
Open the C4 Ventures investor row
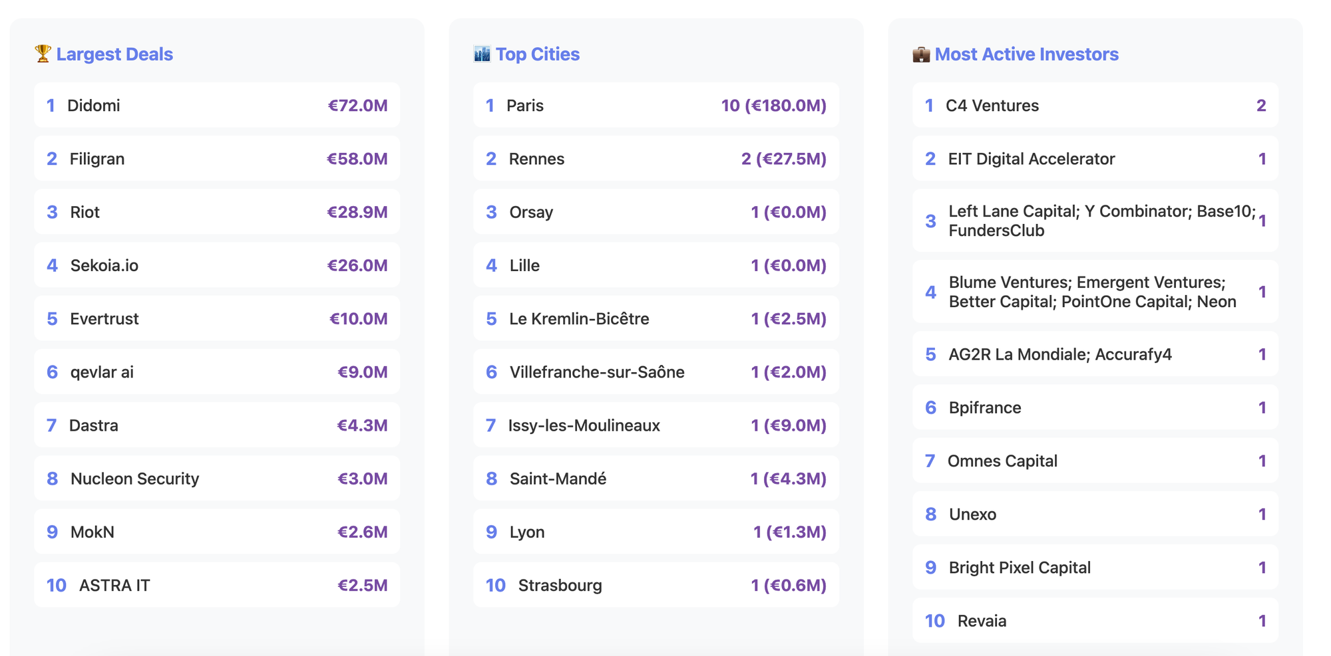point(1095,106)
